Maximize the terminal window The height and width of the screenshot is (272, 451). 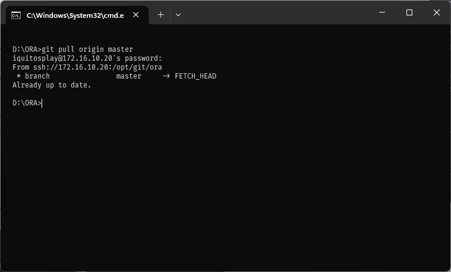(x=409, y=12)
